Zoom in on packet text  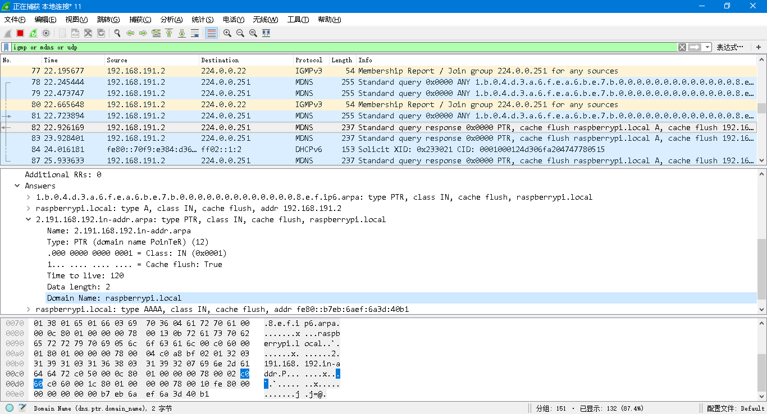[227, 33]
